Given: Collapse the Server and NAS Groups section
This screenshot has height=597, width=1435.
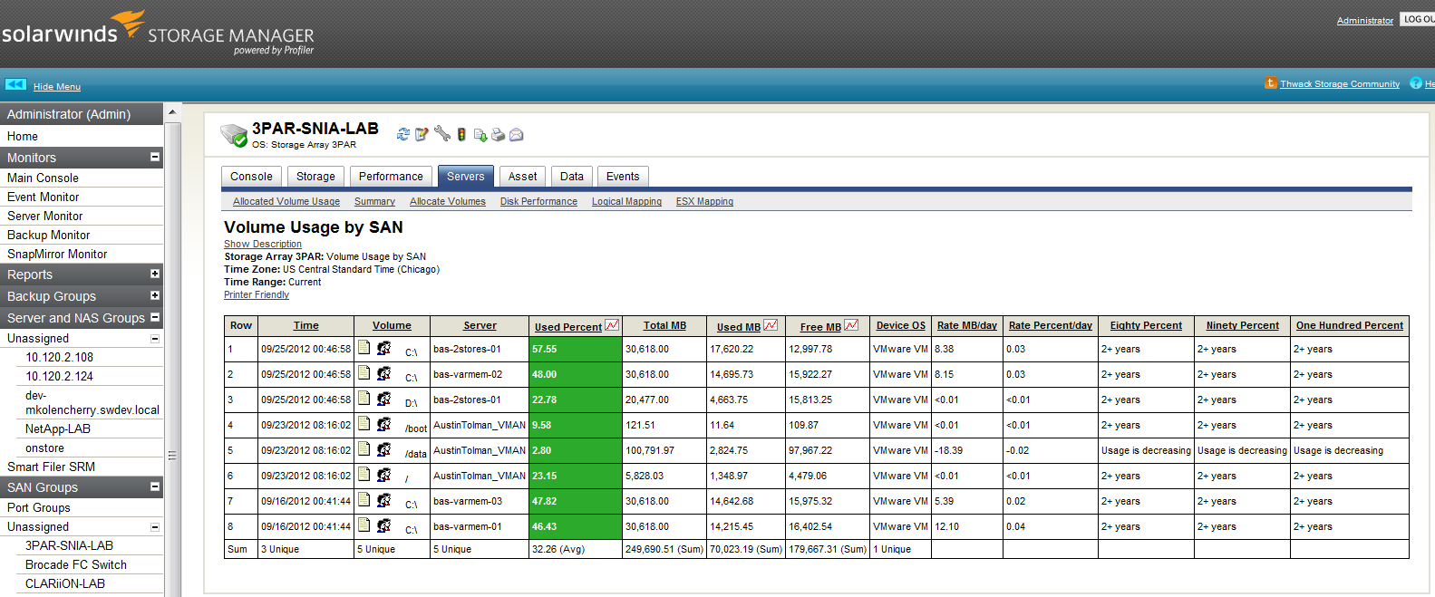Looking at the screenshot, I should [x=154, y=317].
